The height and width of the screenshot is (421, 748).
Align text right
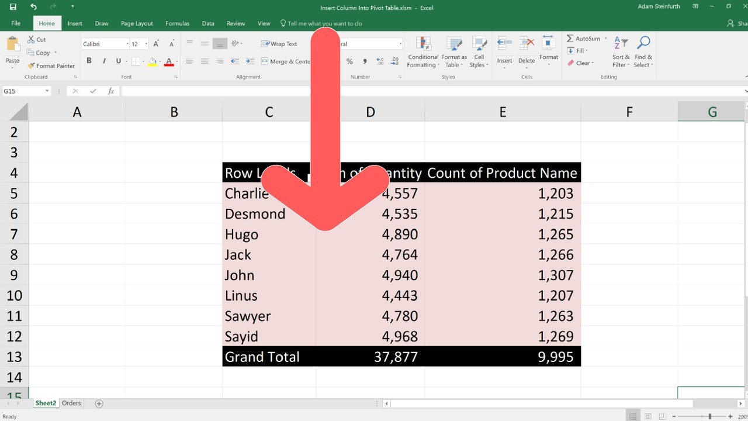click(220, 61)
